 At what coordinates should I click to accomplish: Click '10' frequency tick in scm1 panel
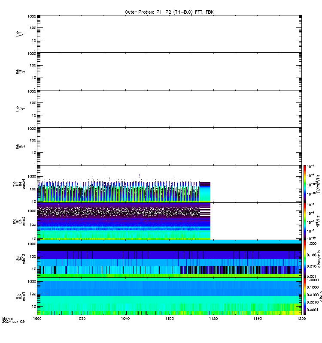click(x=34, y=307)
